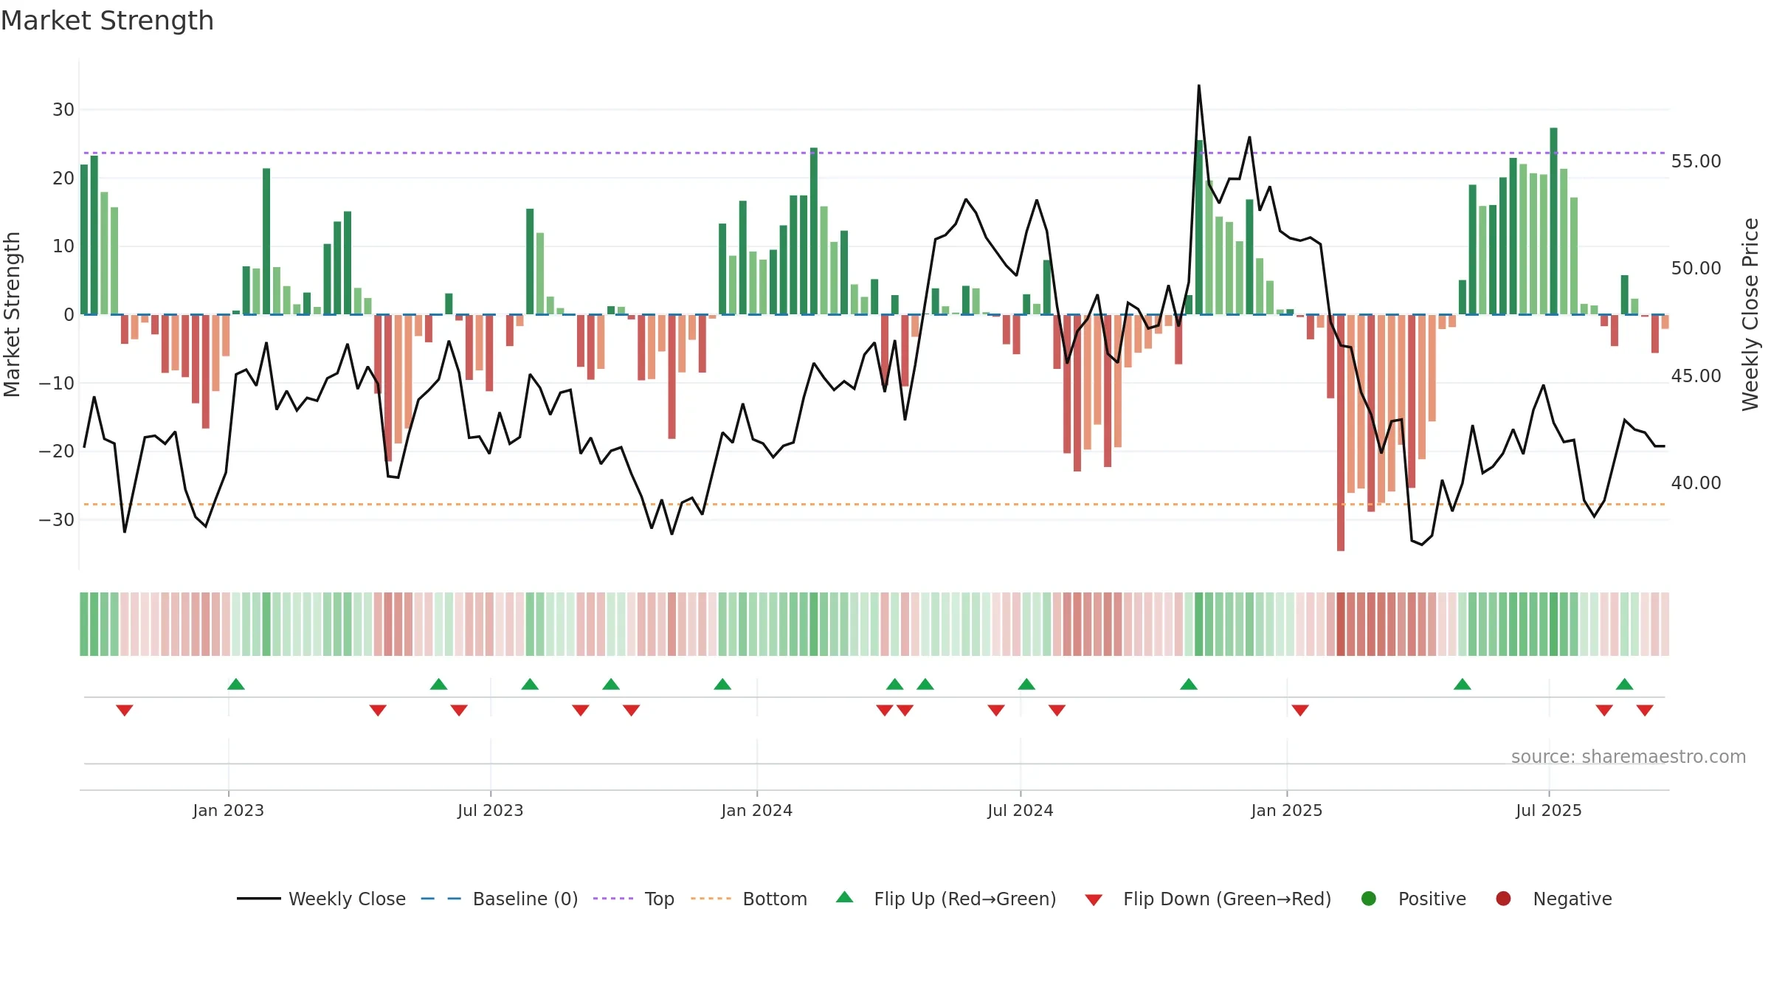Click the Market Strength chart title
The height and width of the screenshot is (996, 1771).
[x=107, y=21]
